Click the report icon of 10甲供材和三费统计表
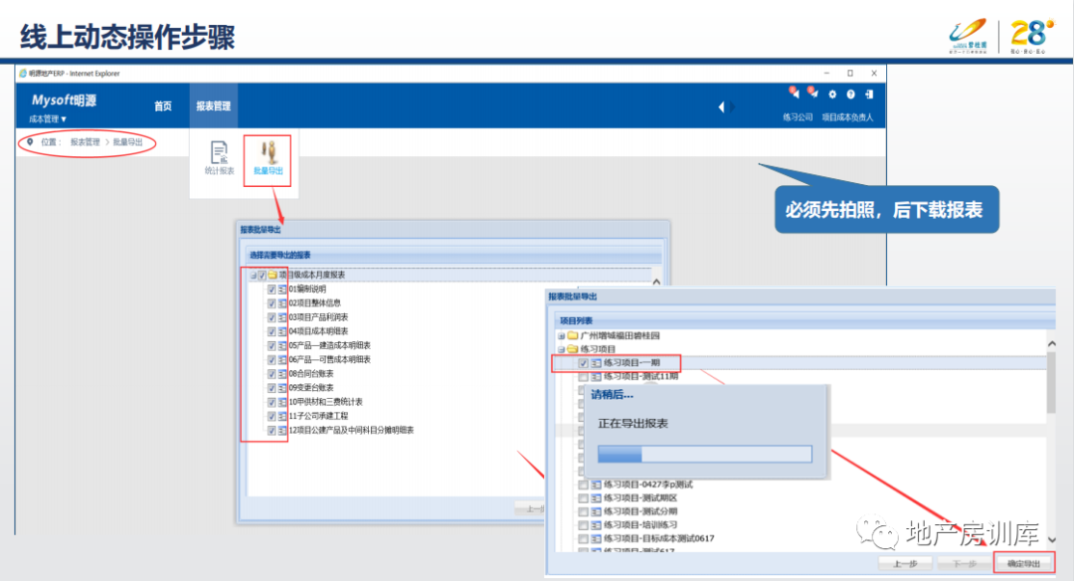 tap(282, 402)
